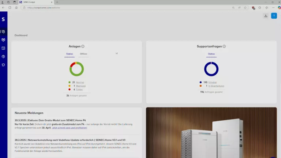
Task: Open the help question-mark sidebar icon
Action: (x=3, y=57)
